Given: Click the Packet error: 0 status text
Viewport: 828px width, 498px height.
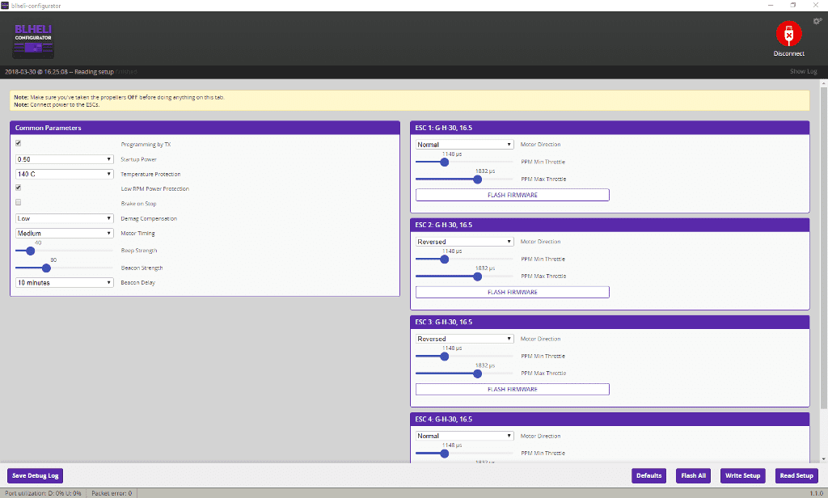Looking at the screenshot, I should [x=112, y=493].
